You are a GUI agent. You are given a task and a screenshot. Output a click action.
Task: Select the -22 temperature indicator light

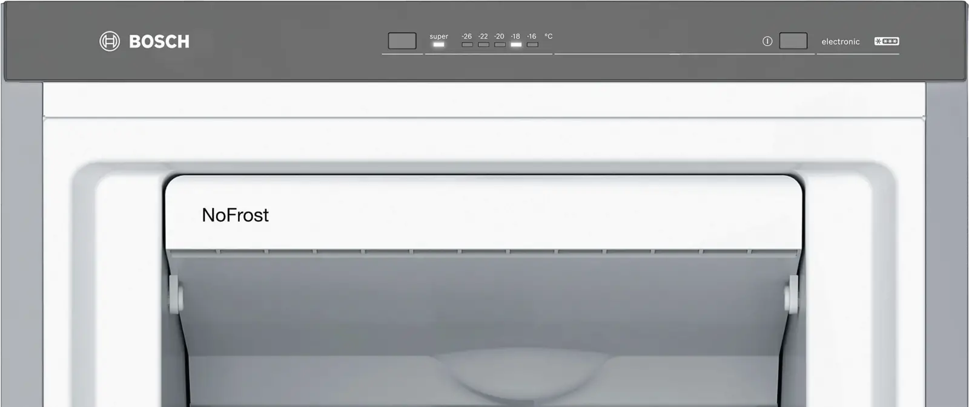(x=483, y=45)
